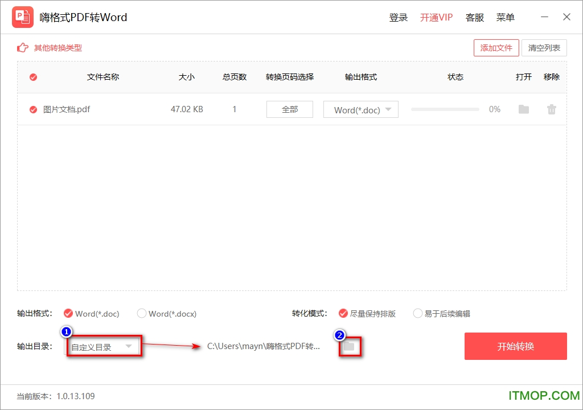The width and height of the screenshot is (583, 410).
Task: Delete 图片文档.pdf using the trash icon
Action: coord(551,109)
